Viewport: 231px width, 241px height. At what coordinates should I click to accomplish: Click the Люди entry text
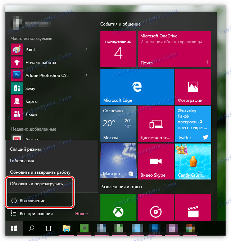click(x=31, y=114)
